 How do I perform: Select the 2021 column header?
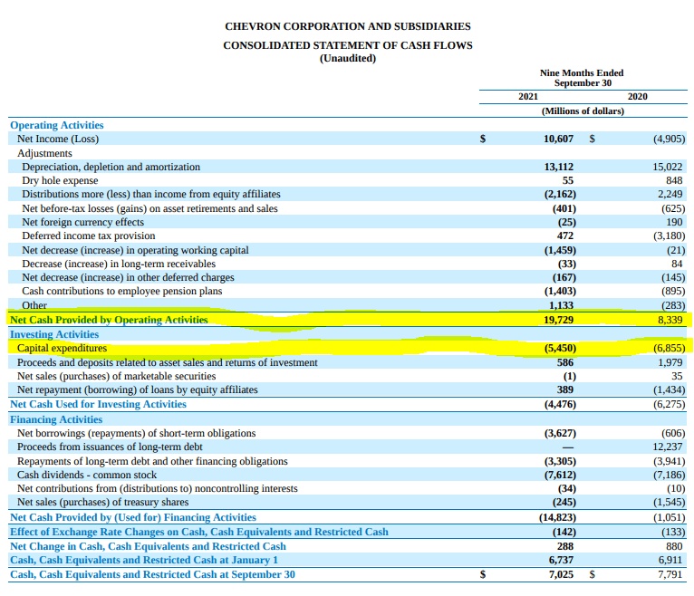click(528, 96)
